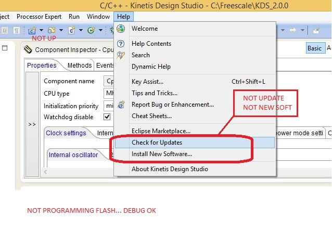This screenshot has width=332, height=231.
Task: Choose Help Contents menu entry
Action: (195, 44)
